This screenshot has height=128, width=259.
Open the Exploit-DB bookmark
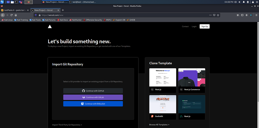119,20
